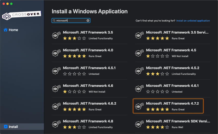Click Runs Great label under Framework 4.6.2
Viewport: 218px width, 134px height.
click(95, 110)
